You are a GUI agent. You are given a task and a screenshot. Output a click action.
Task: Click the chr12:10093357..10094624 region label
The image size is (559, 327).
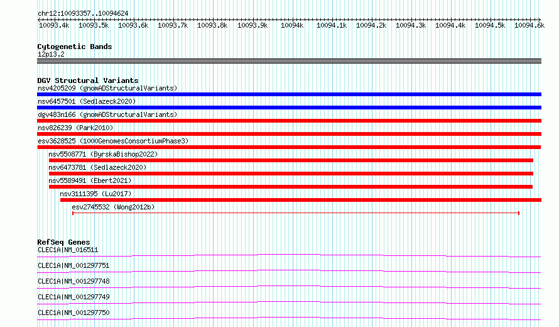point(83,13)
